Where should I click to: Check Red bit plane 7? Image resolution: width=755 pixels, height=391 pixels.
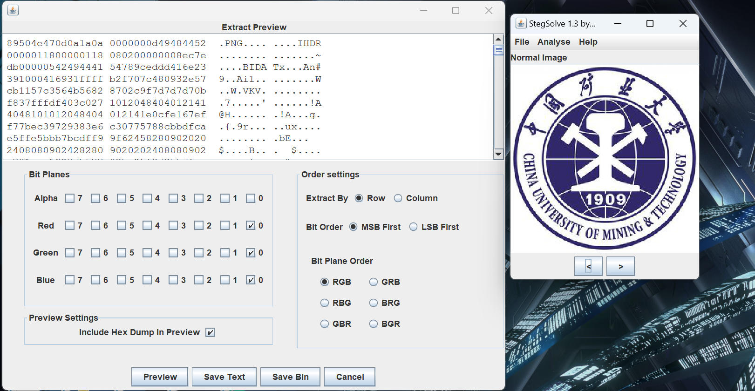point(70,226)
